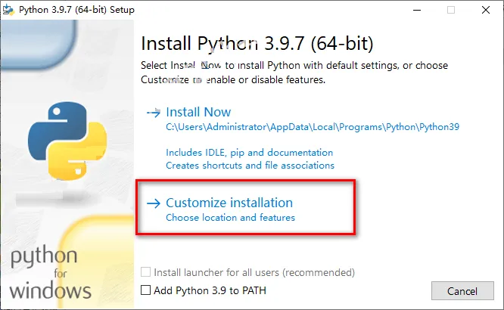The width and height of the screenshot is (504, 310).
Task: Click the arrow beside Install Now
Action: tap(154, 113)
